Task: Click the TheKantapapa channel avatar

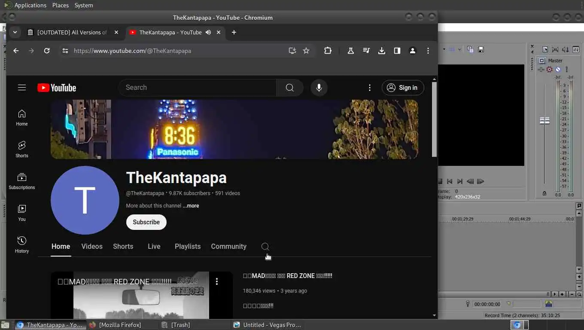Action: coord(85,200)
